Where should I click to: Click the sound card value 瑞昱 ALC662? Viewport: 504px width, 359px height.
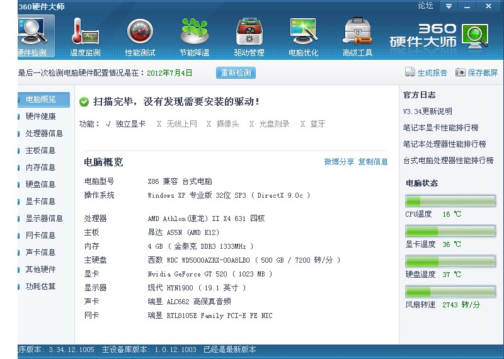[x=190, y=302]
